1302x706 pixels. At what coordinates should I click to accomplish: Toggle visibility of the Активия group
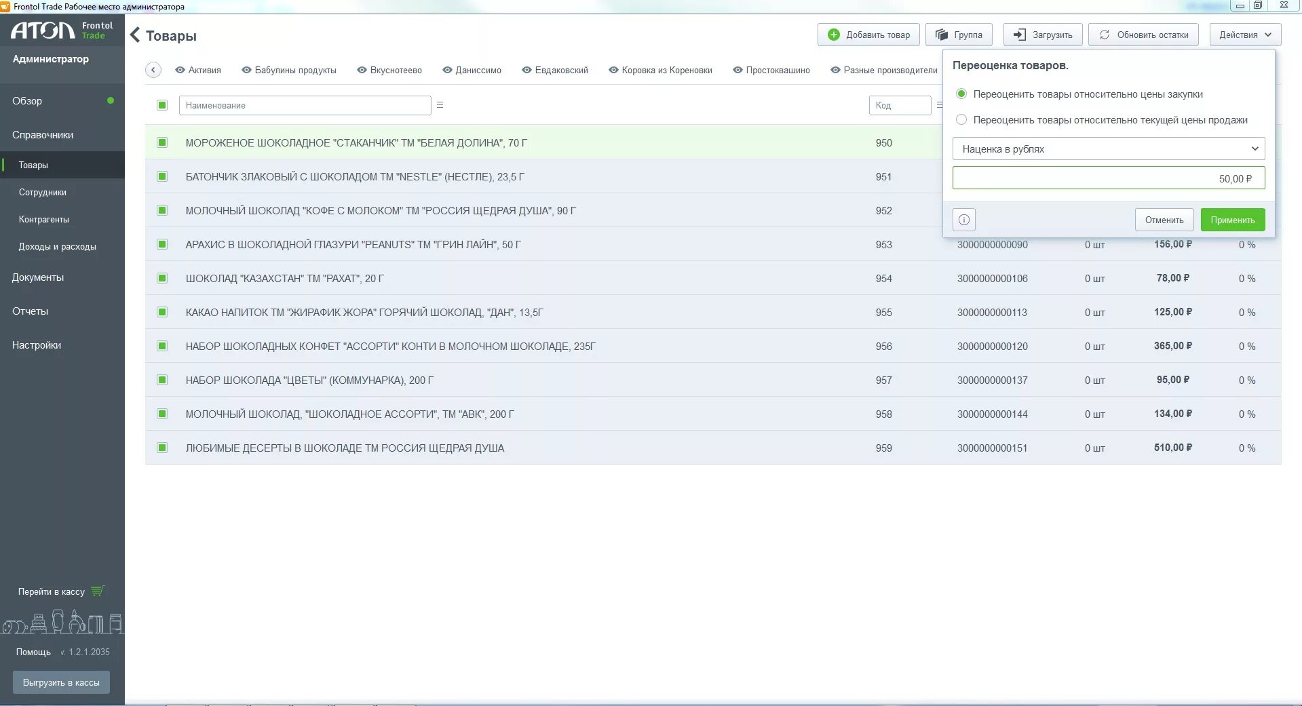pyautogui.click(x=180, y=70)
